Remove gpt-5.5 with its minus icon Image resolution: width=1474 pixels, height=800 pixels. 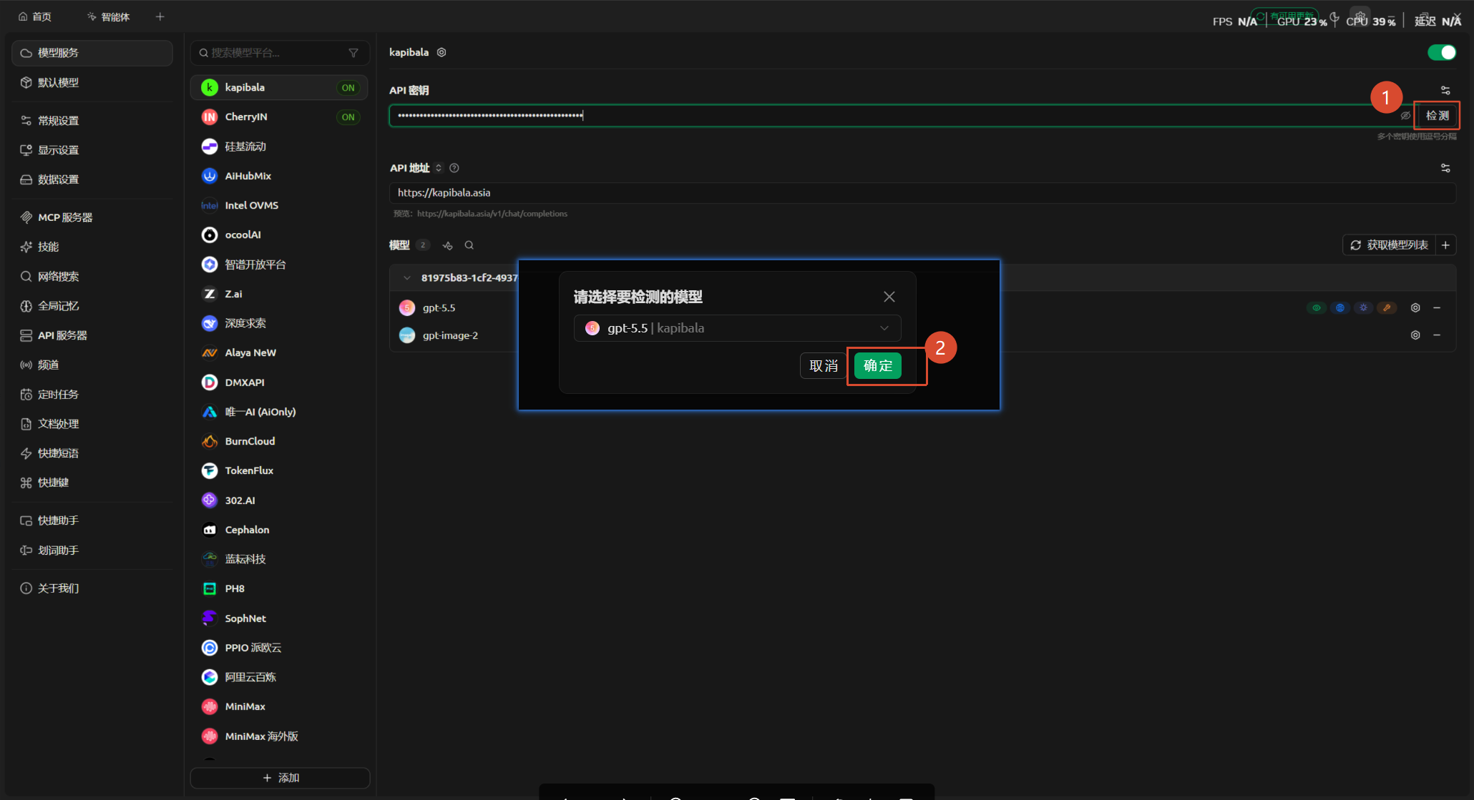[1437, 307]
